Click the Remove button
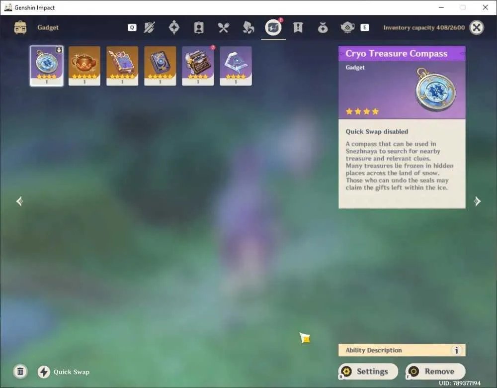The width and height of the screenshot is (497, 388). (x=435, y=372)
